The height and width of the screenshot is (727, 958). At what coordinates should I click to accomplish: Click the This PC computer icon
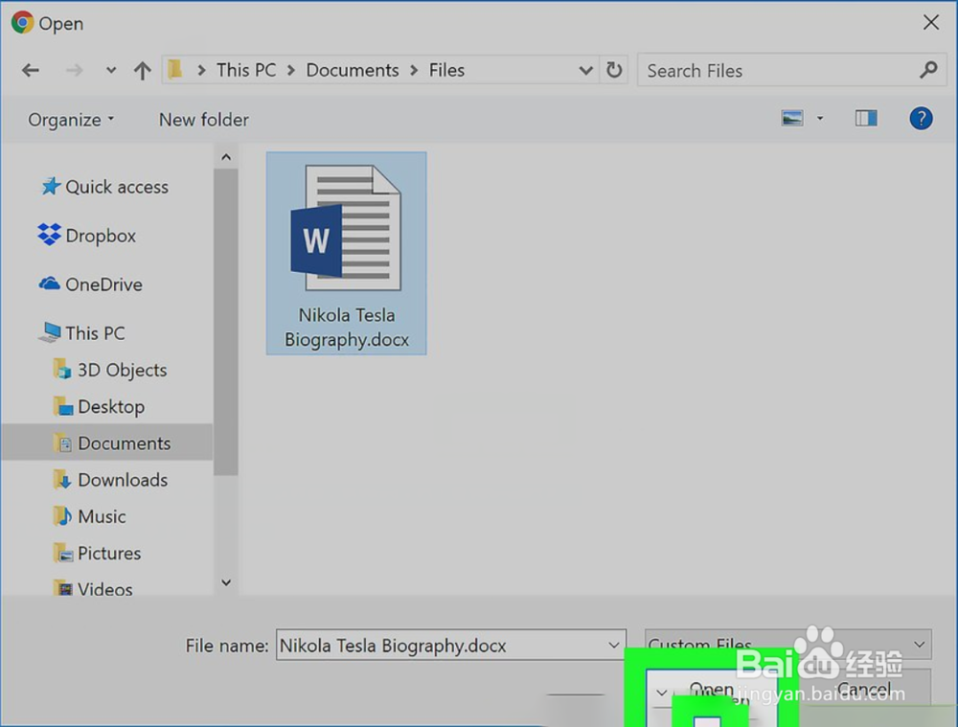coord(50,332)
